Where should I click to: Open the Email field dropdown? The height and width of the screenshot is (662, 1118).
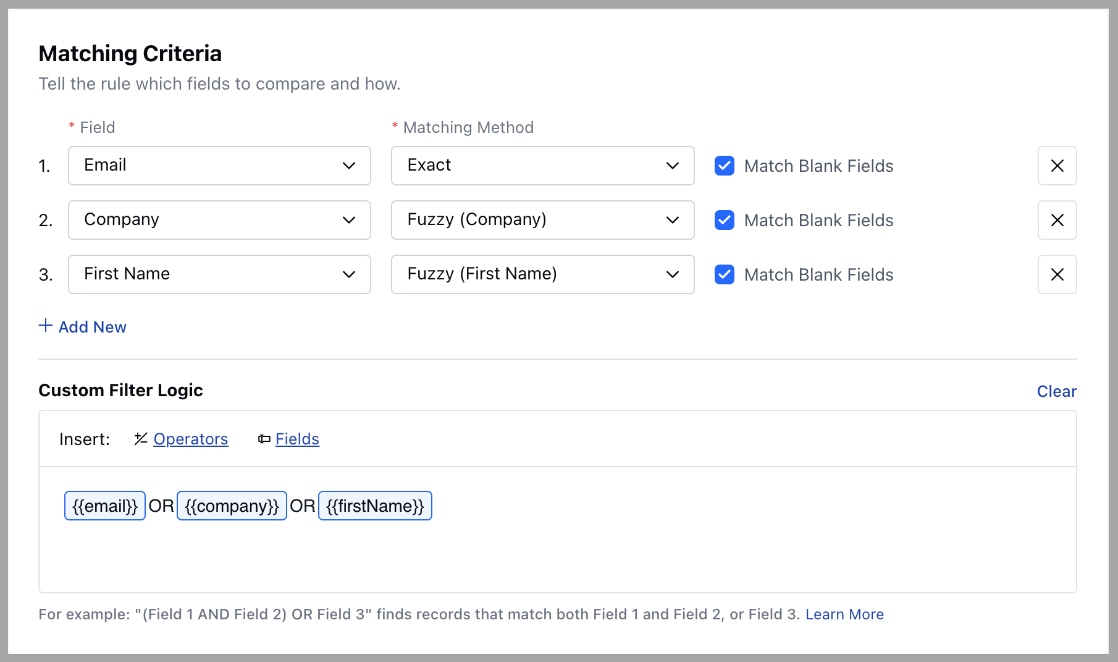click(x=219, y=166)
